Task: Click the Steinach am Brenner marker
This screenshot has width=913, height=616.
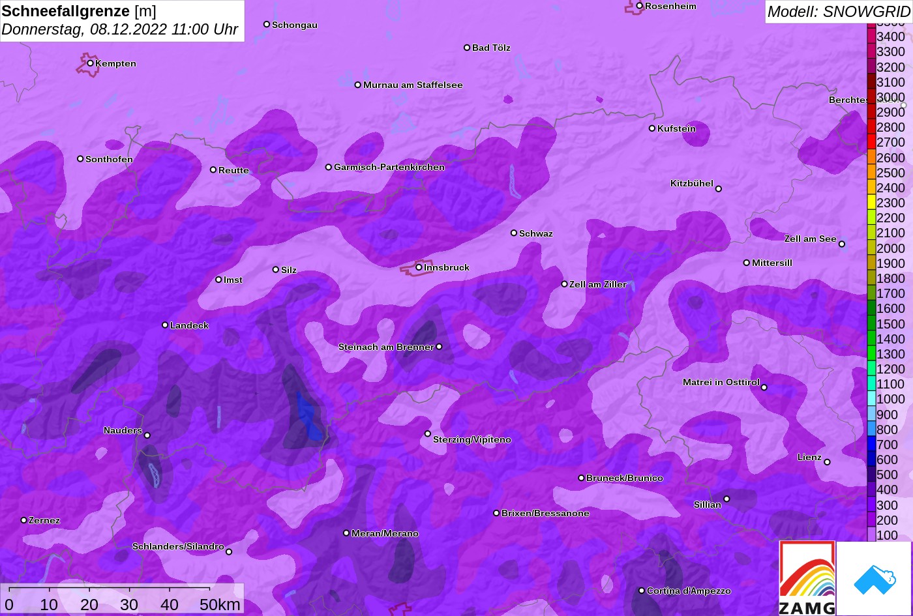Action: click(439, 347)
